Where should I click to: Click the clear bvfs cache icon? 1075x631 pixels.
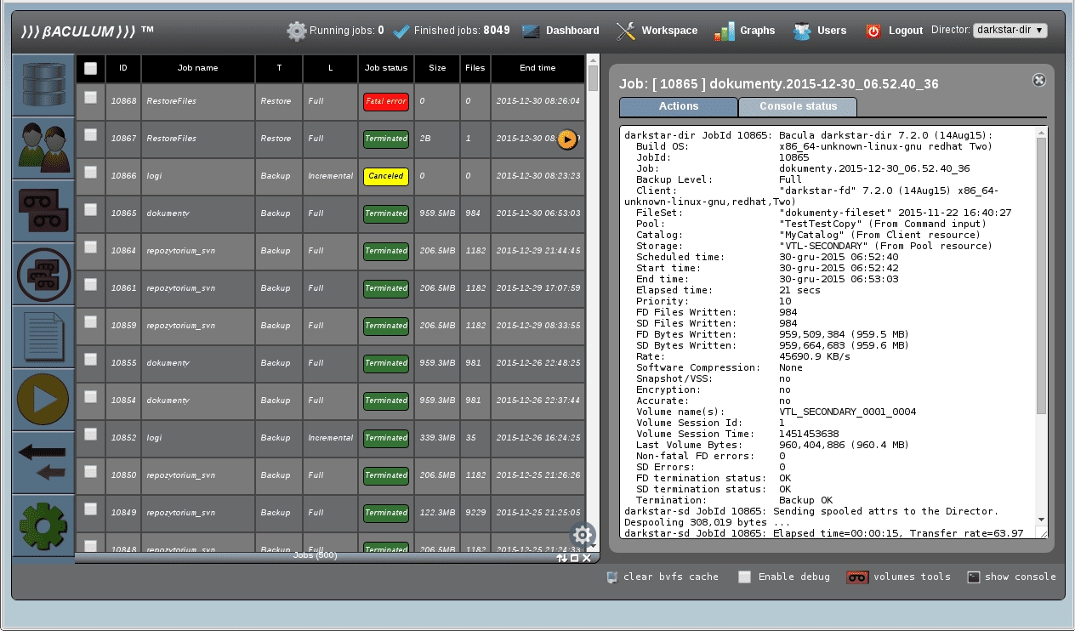tap(611, 577)
